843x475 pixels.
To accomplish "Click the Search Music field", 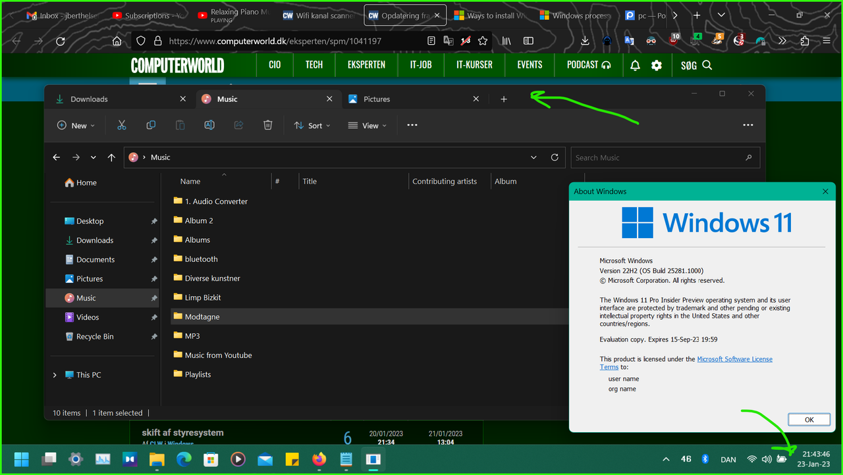I will click(x=665, y=157).
